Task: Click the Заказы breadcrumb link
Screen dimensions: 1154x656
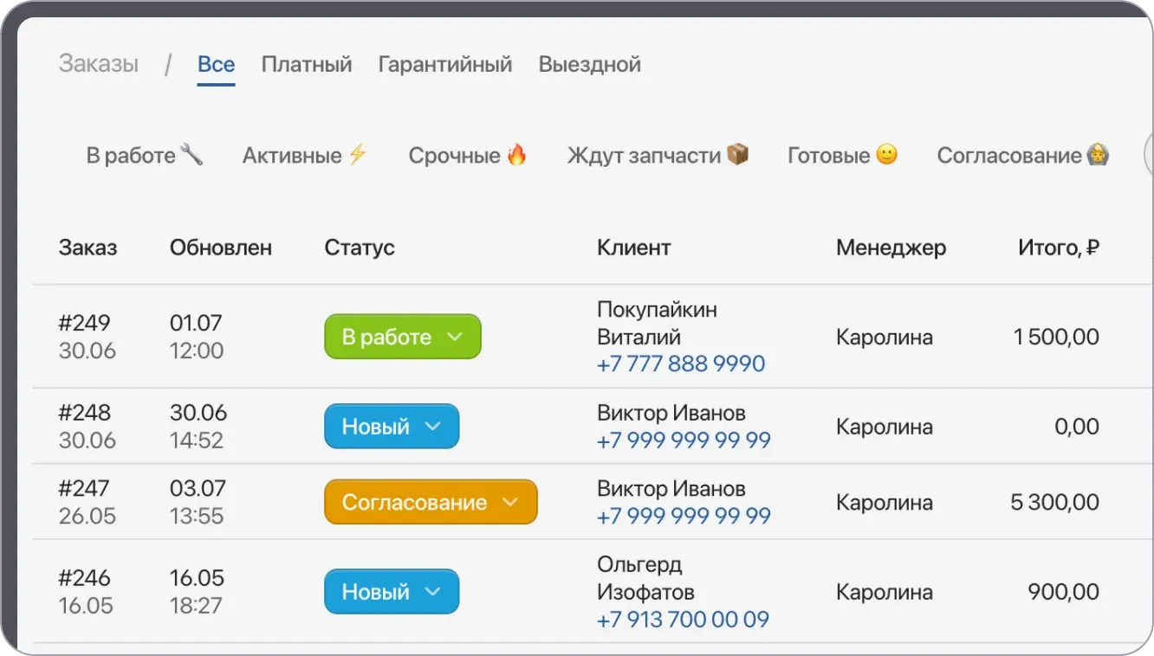Action: point(98,62)
